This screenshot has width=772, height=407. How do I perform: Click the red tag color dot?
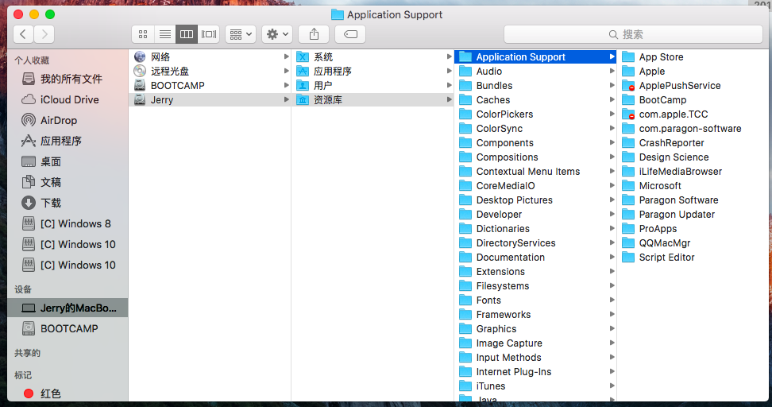(29, 393)
